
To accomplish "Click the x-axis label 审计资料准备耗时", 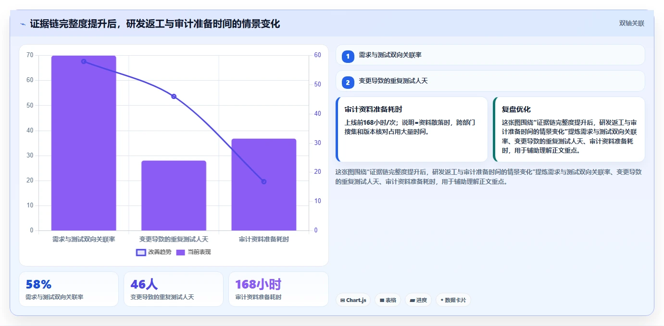I will point(264,239).
